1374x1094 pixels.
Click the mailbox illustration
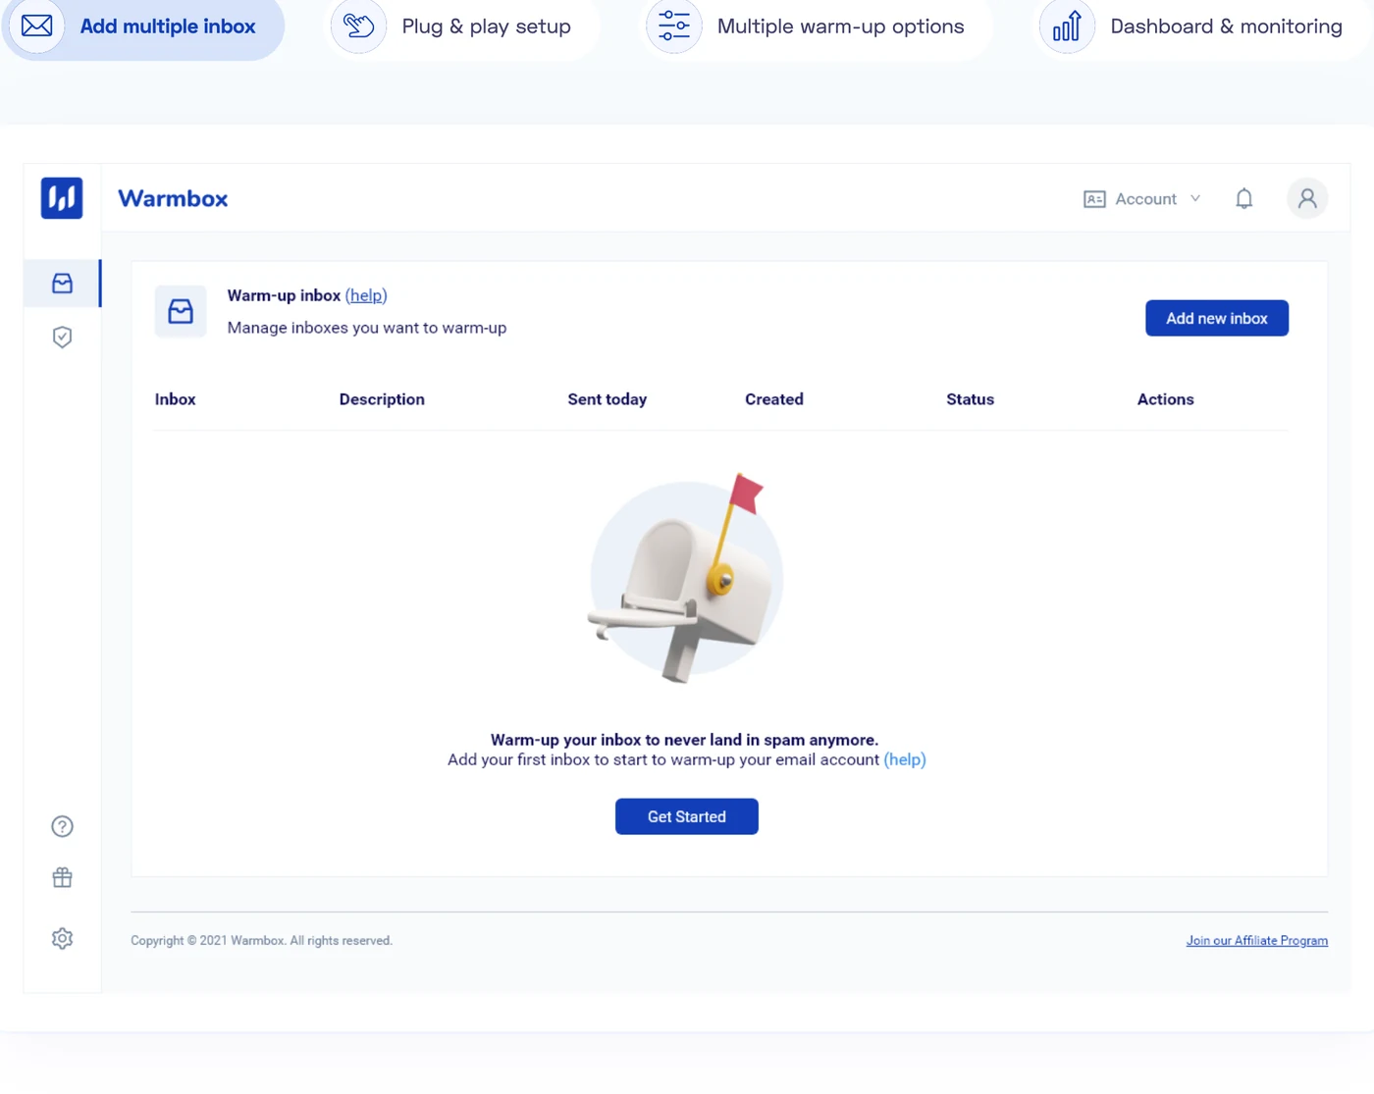(x=687, y=579)
